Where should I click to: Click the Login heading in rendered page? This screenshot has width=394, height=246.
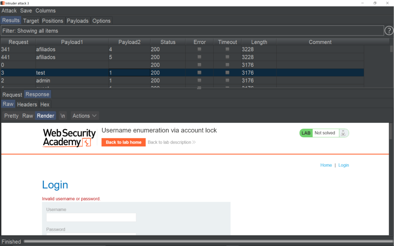click(x=55, y=185)
